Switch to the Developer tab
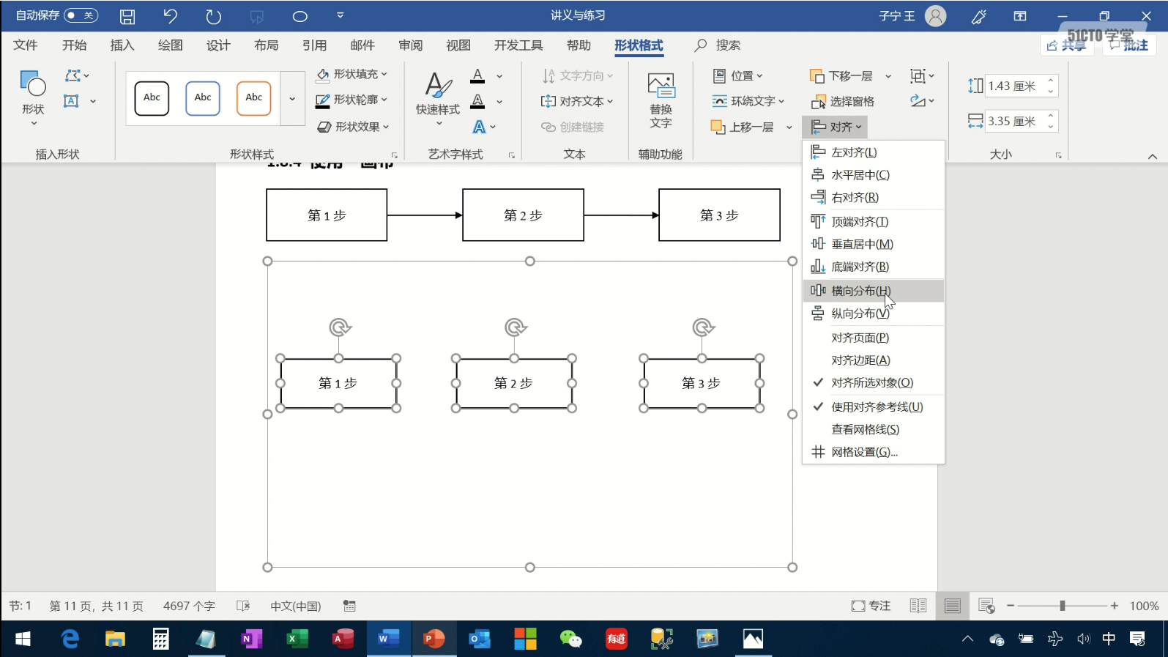Viewport: 1168px width, 657px height. click(518, 45)
